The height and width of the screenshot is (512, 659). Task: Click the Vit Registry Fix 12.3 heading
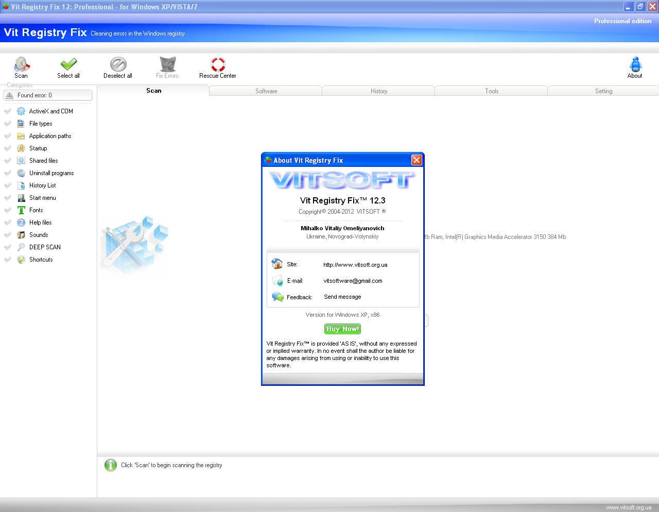pyautogui.click(x=343, y=200)
